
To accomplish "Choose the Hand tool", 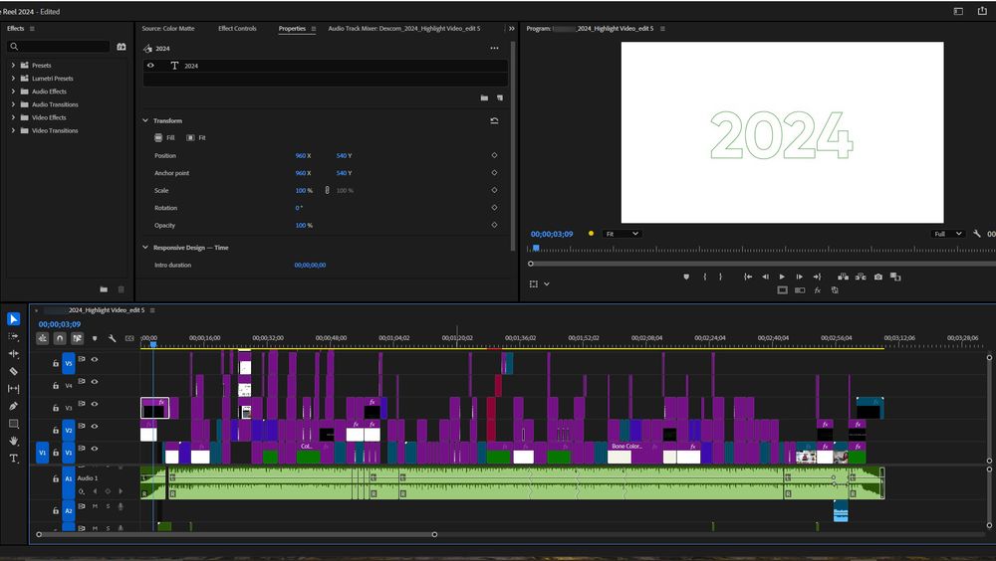I will [x=14, y=441].
